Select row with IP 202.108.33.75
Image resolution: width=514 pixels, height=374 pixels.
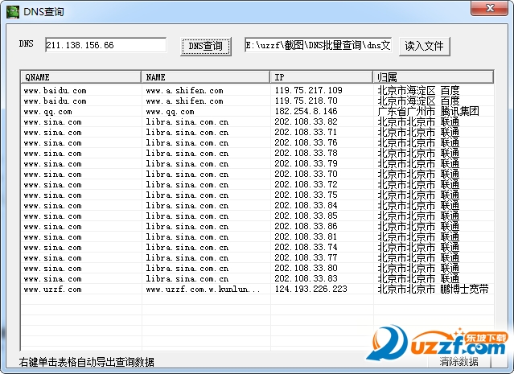click(x=257, y=195)
